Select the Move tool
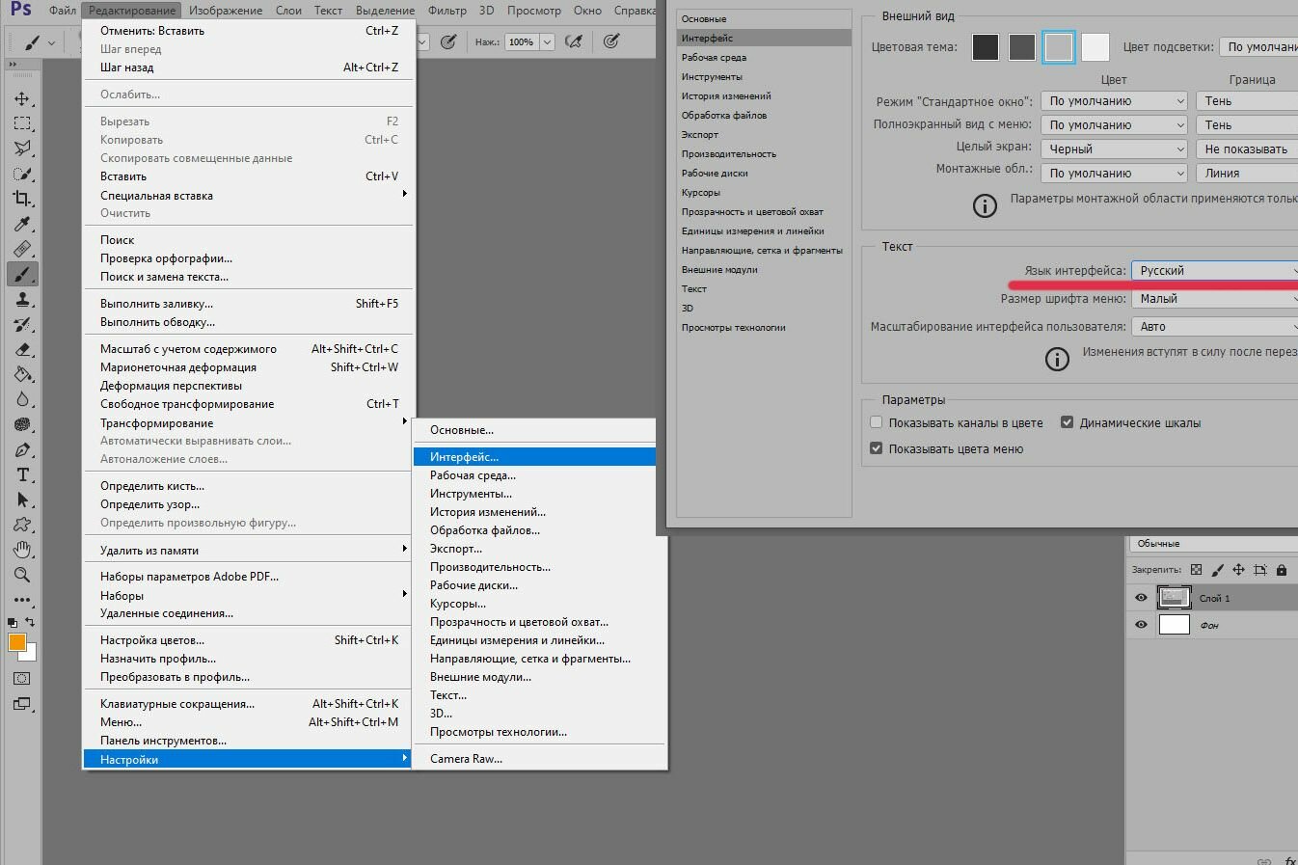The image size is (1298, 865). [22, 98]
